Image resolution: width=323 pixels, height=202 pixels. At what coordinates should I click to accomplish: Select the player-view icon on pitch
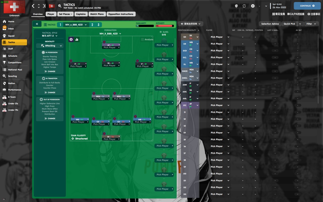(71, 39)
